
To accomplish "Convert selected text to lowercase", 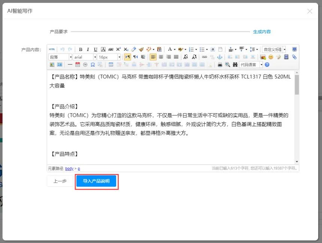I will tap(194, 57).
